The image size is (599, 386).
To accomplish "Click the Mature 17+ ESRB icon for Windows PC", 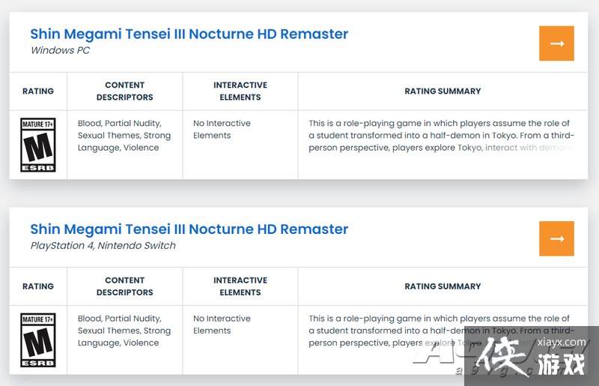I will pyautogui.click(x=38, y=145).
